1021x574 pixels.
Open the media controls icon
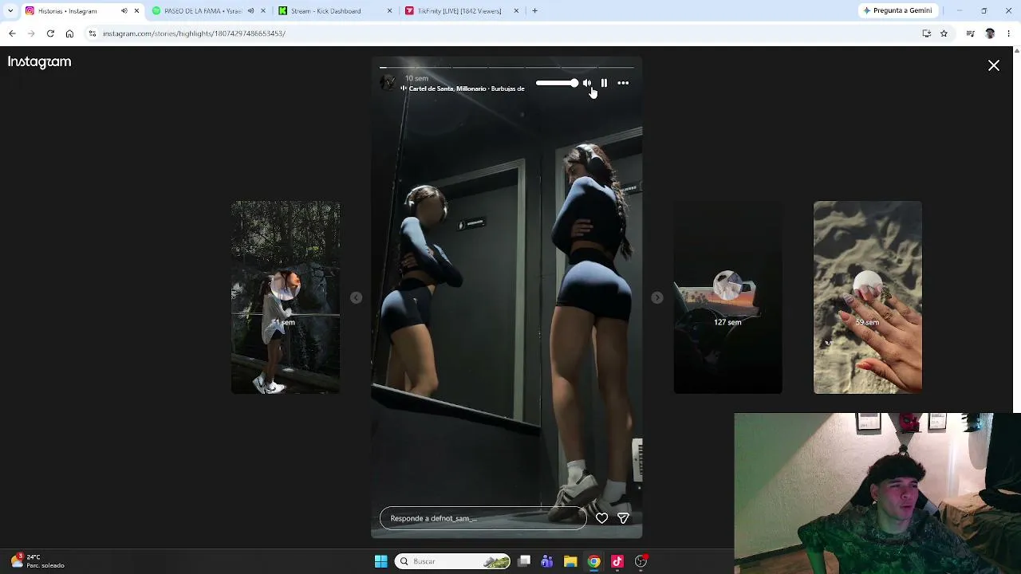coord(970,33)
